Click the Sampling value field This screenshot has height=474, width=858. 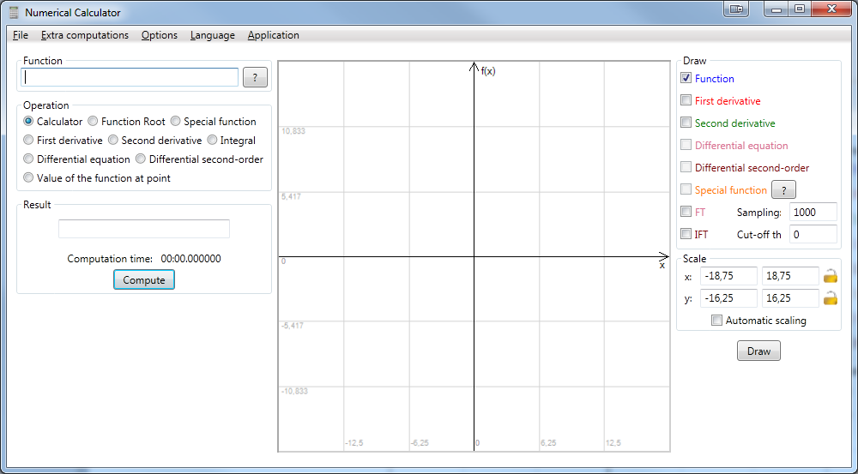click(812, 213)
